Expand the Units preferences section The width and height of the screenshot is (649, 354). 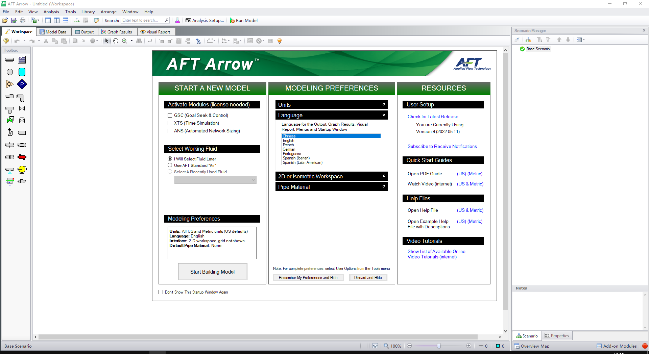[x=332, y=105]
